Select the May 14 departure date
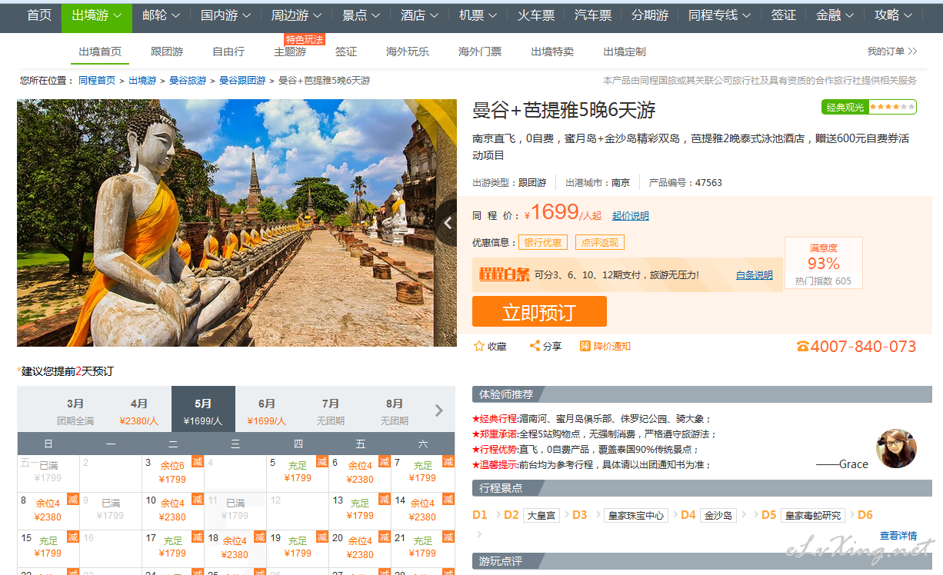Image resolution: width=943 pixels, height=575 pixels. point(422,511)
